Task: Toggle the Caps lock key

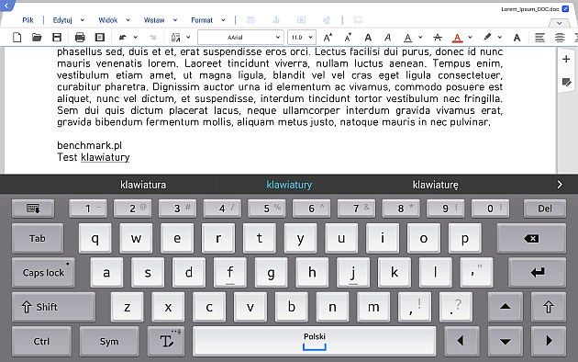Action: coord(43,273)
